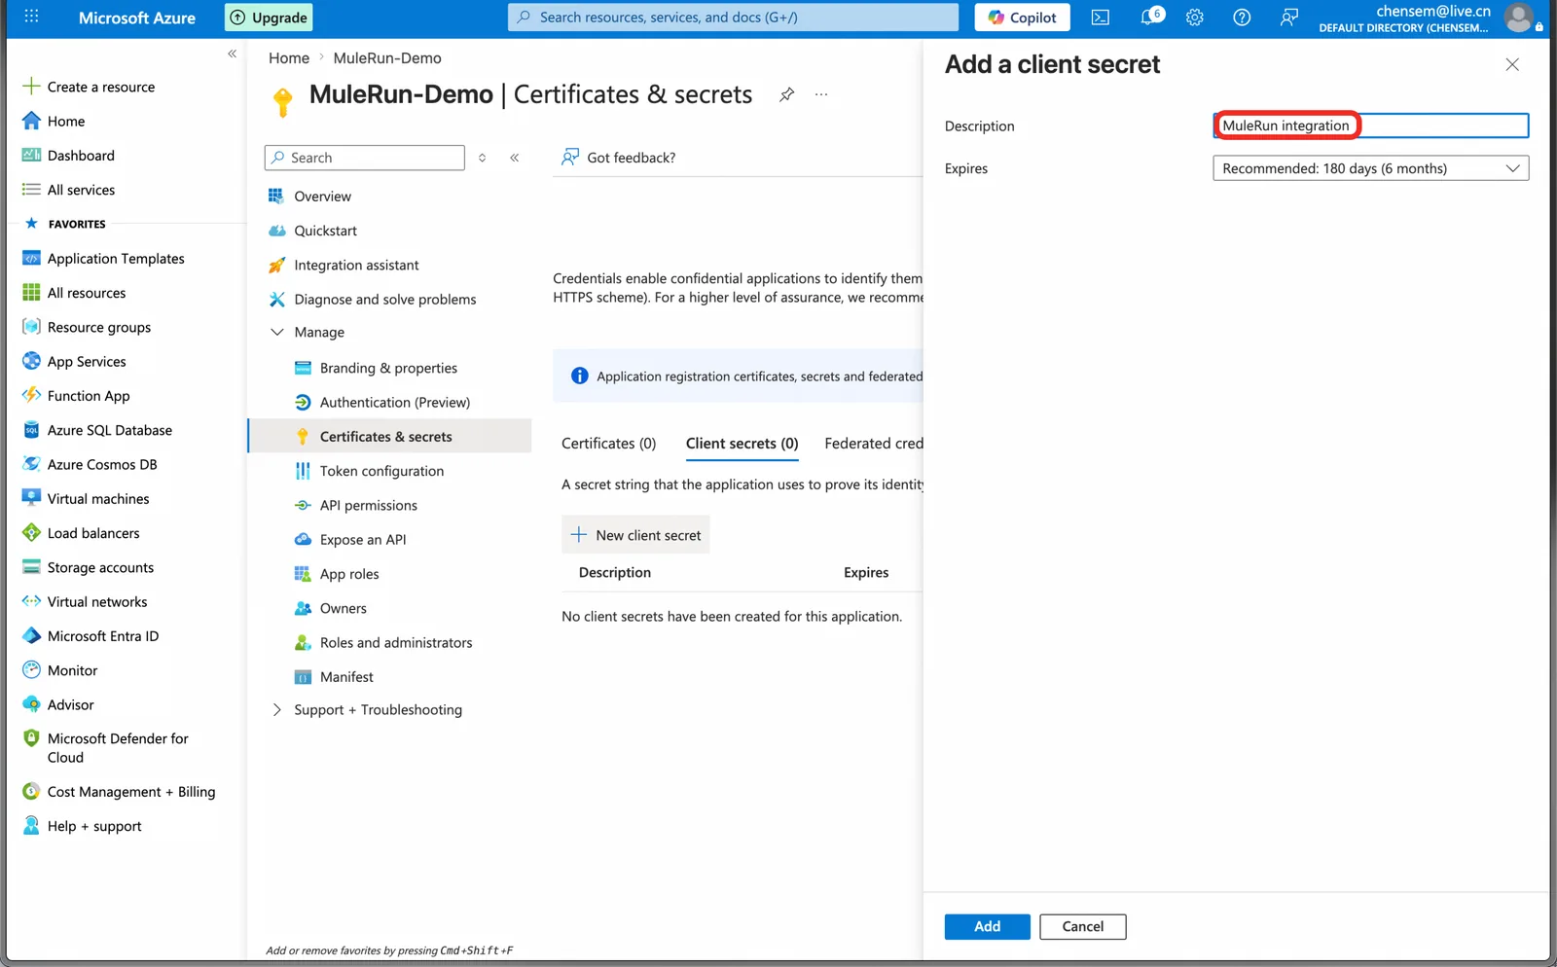Click the global search box
The height and width of the screenshot is (967, 1557).
[733, 18]
